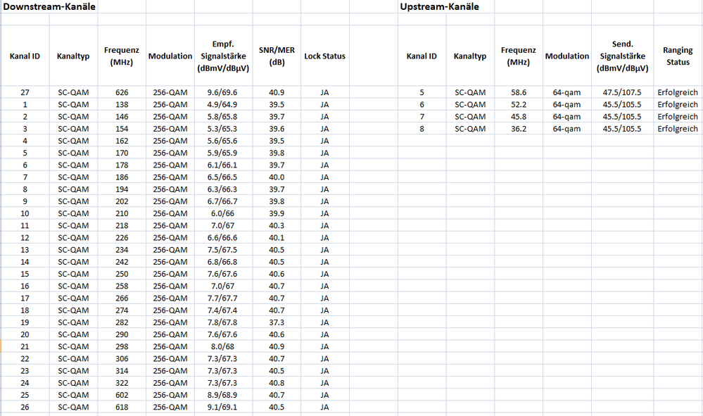Click the SNR/MER (dB) column header
703x416 pixels.
277,56
